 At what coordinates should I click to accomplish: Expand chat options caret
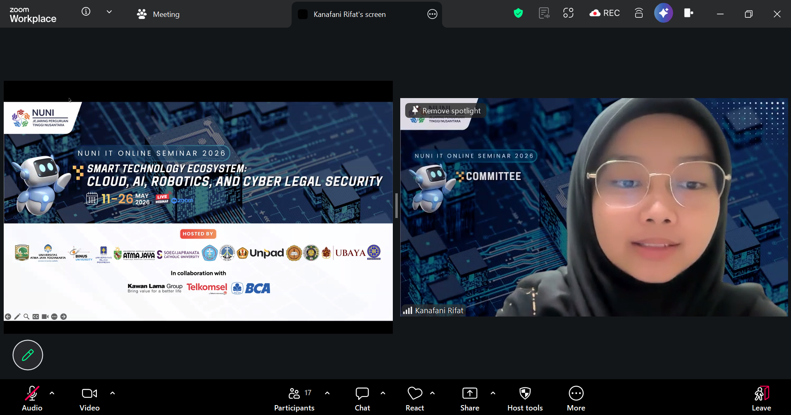(383, 393)
